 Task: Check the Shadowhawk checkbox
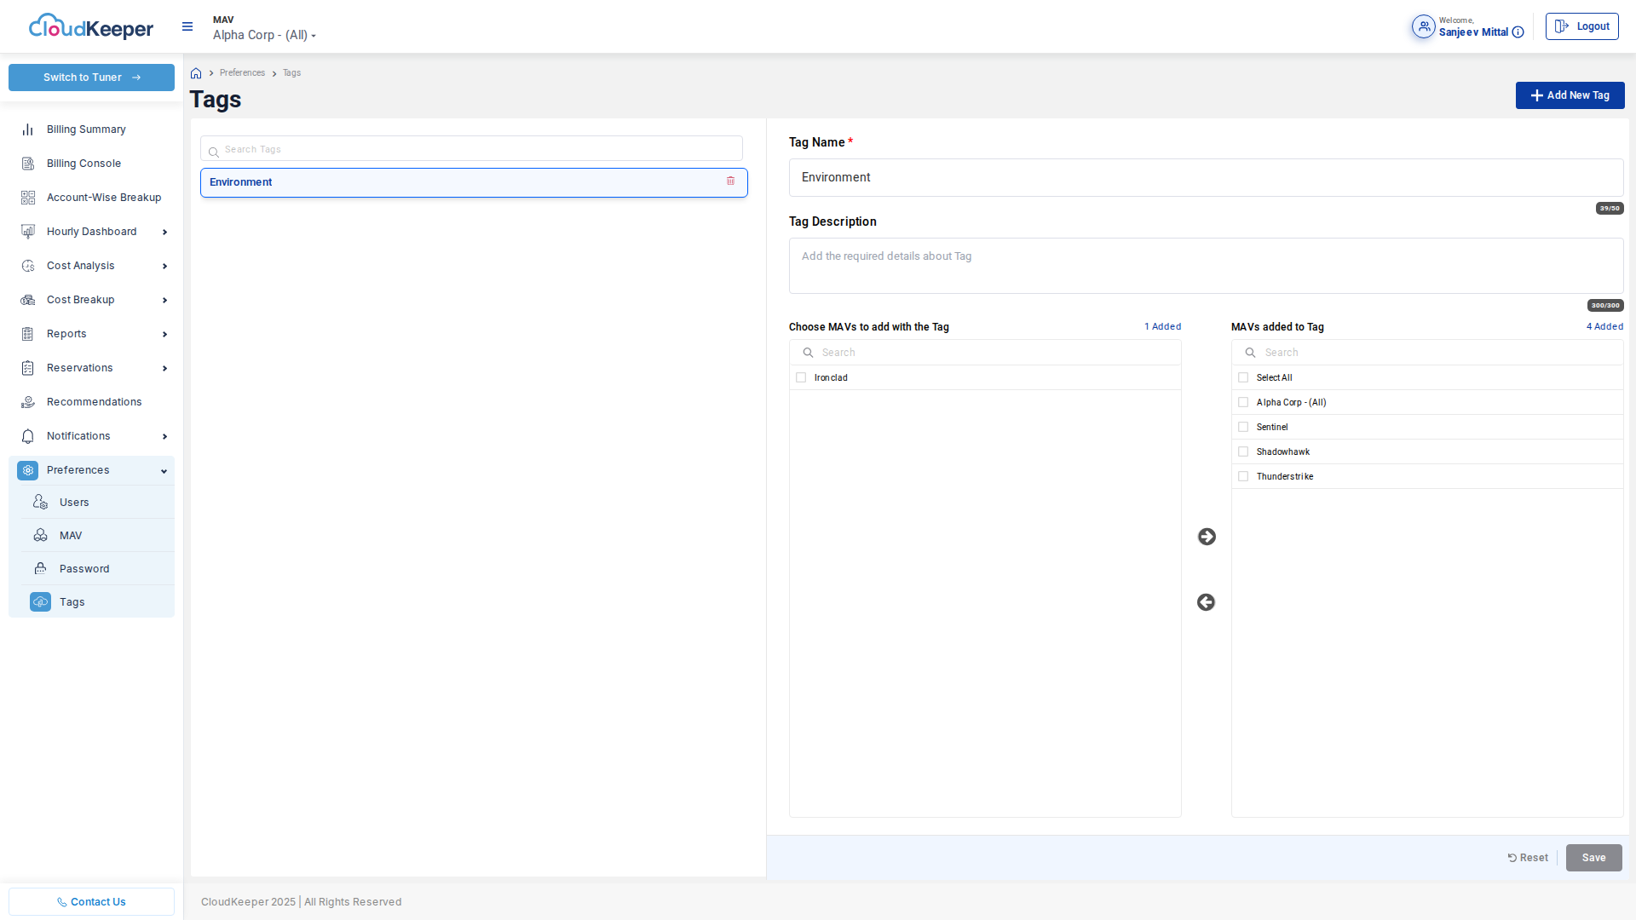[x=1243, y=451]
